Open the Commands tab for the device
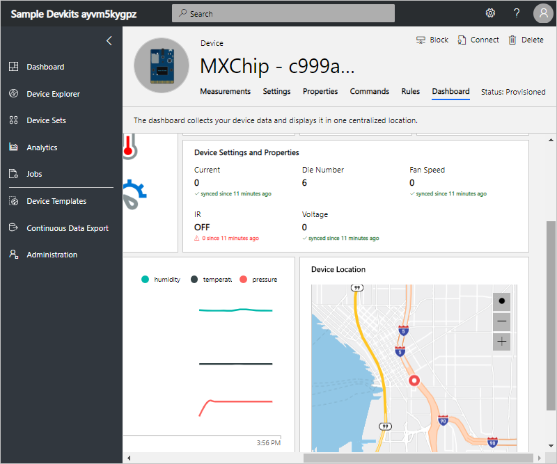The height and width of the screenshot is (464, 557). 369,91
